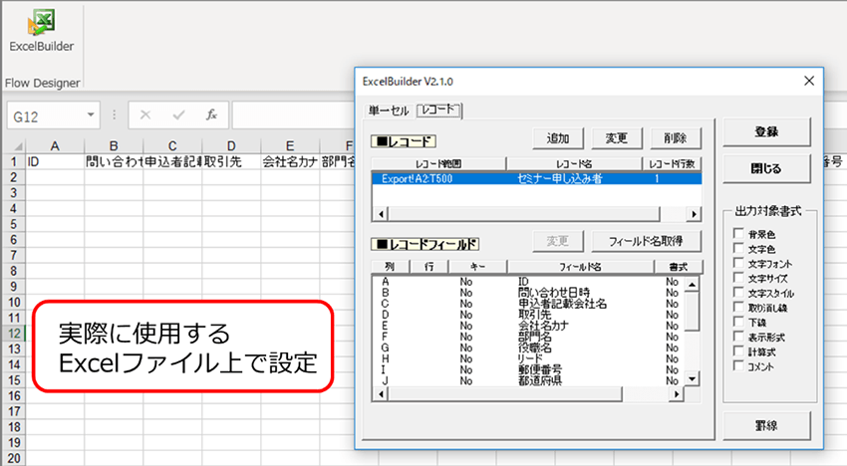Click the キー column header
Screen dimensions: 847x466
pyautogui.click(x=477, y=266)
